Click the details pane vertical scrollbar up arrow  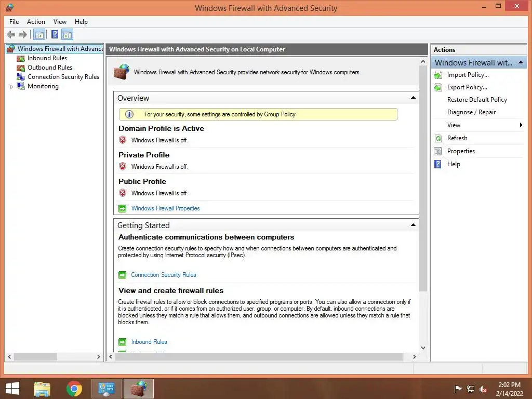click(423, 62)
